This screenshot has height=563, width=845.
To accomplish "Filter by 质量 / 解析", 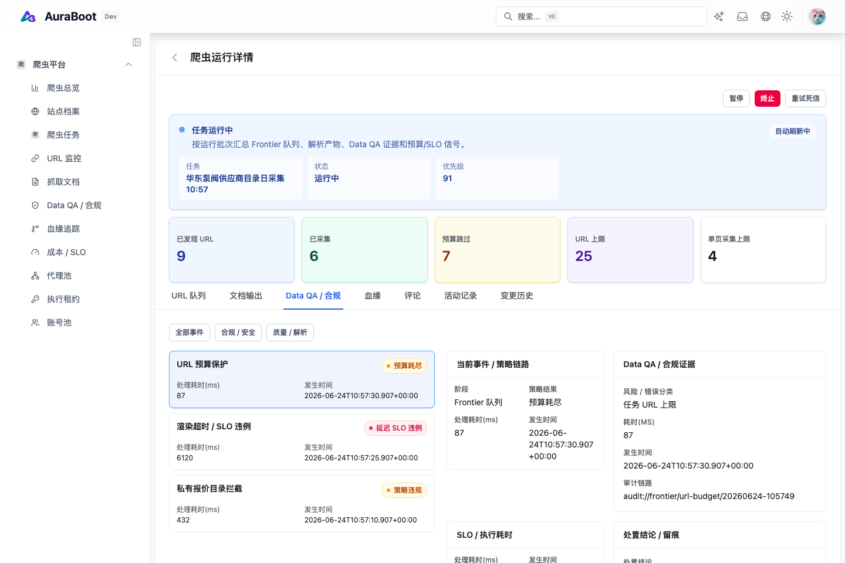I will tap(290, 333).
